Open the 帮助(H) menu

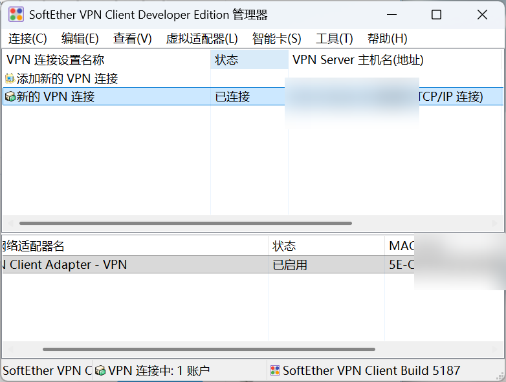387,39
